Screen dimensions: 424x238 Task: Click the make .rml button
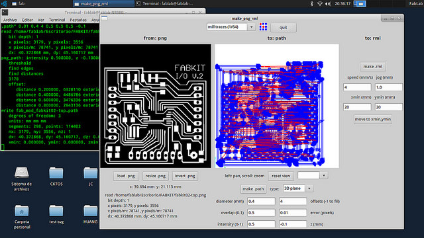coord(372,66)
